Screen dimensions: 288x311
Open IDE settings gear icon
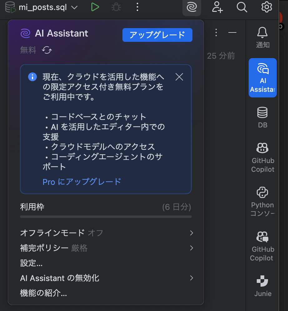click(x=266, y=7)
